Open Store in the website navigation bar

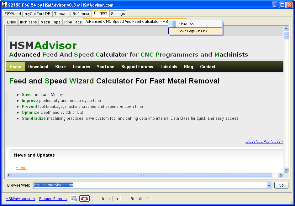pyautogui.click(x=61, y=67)
